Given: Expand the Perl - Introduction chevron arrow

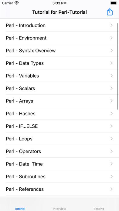Looking at the screenshot, I should pos(111,25).
